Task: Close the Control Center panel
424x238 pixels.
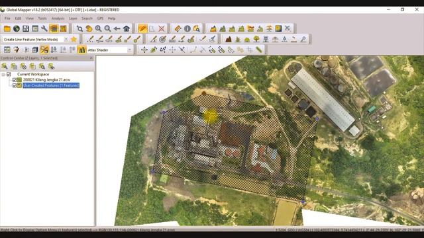Action: (91, 58)
